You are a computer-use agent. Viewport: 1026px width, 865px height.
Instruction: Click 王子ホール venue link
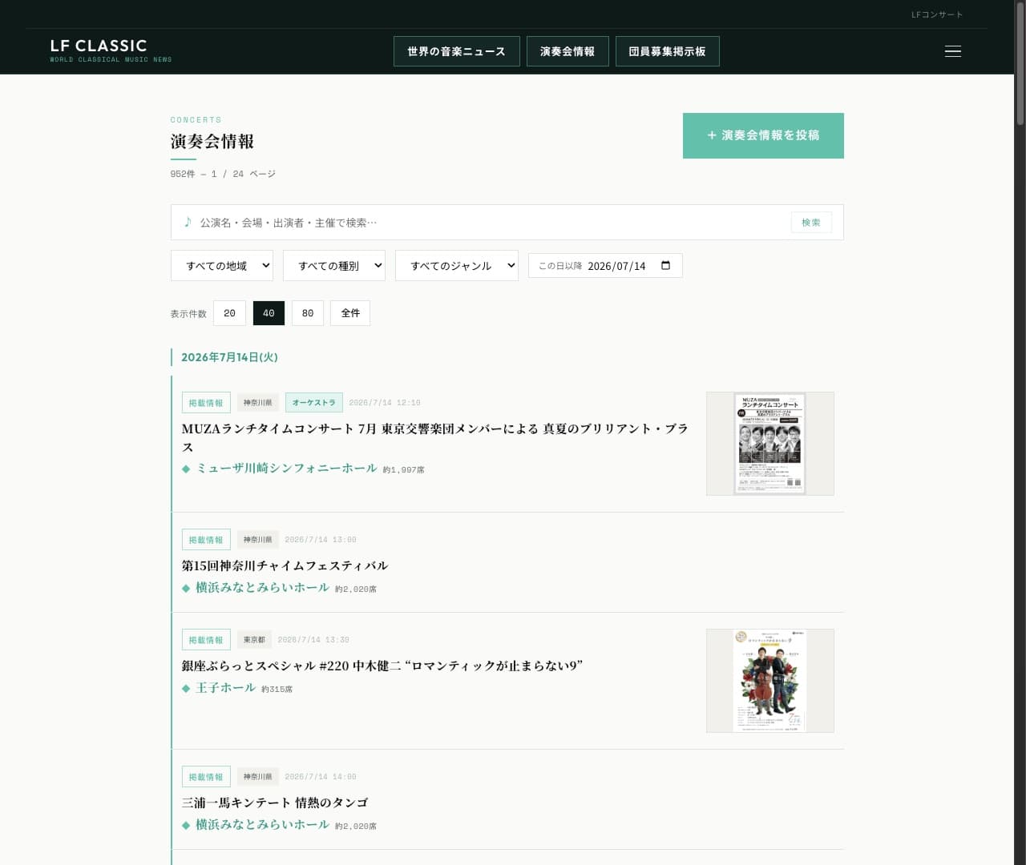225,687
